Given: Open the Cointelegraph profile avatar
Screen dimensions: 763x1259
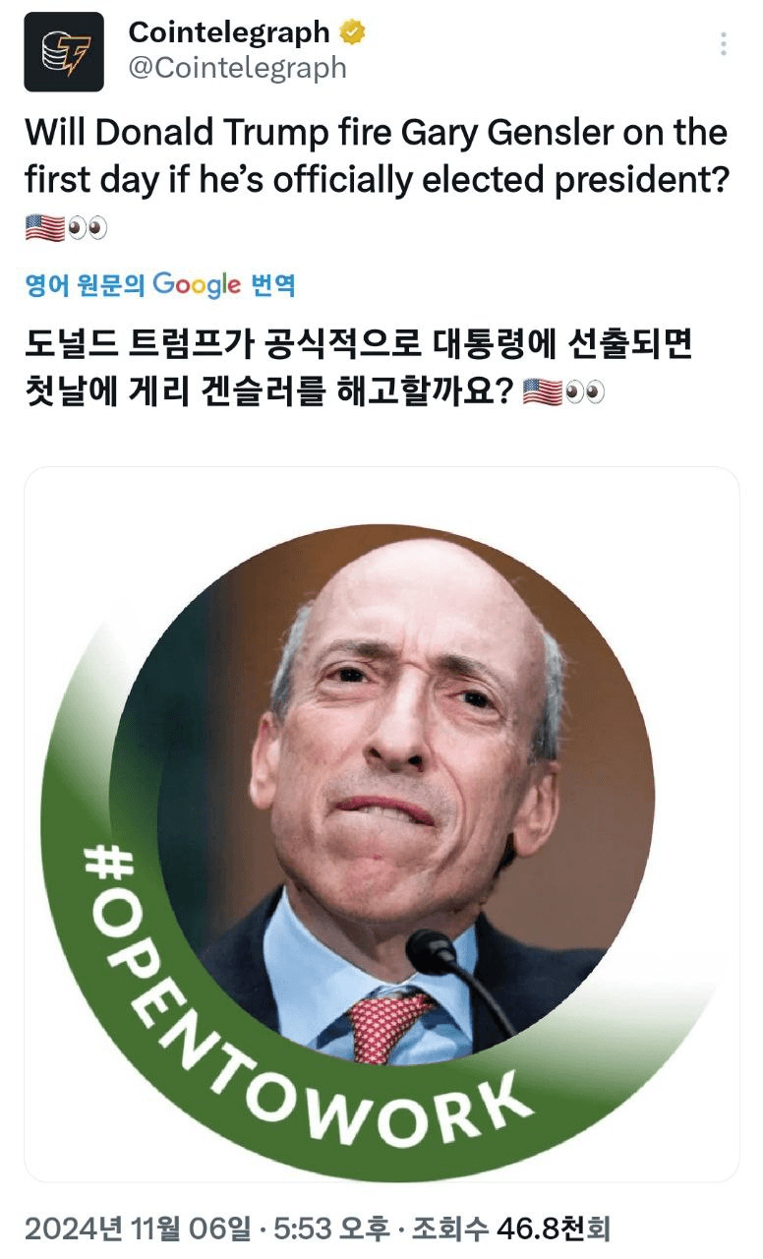Looking at the screenshot, I should pyautogui.click(x=64, y=52).
